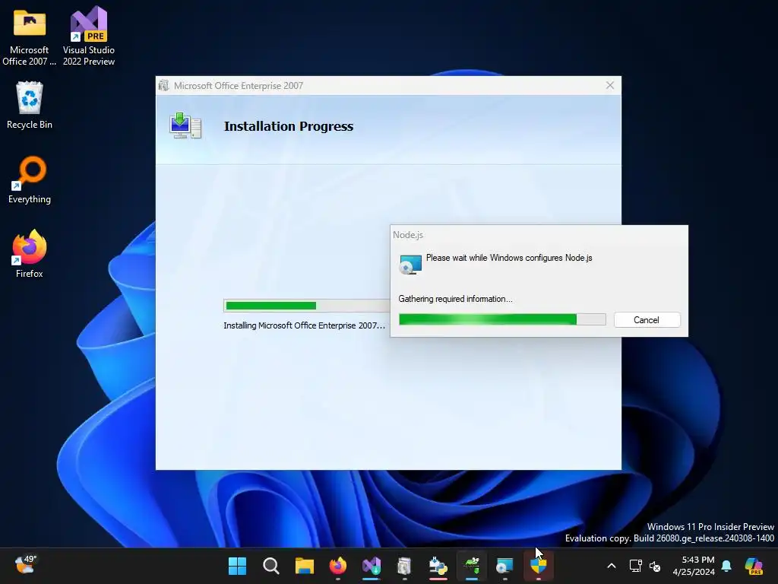Open the muted volume tray icon

tap(655, 566)
